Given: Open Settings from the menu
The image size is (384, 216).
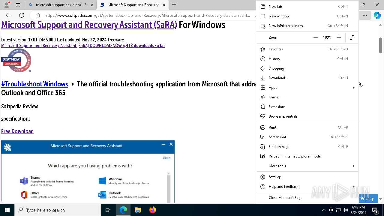Looking at the screenshot, I should coord(307,177).
